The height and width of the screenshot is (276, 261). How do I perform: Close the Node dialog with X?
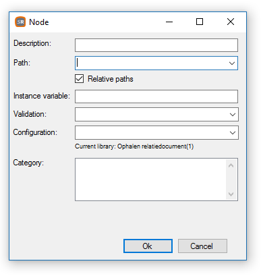tap(231, 22)
